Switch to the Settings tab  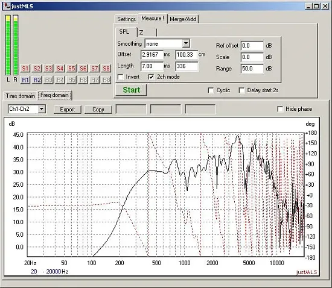[x=126, y=19]
